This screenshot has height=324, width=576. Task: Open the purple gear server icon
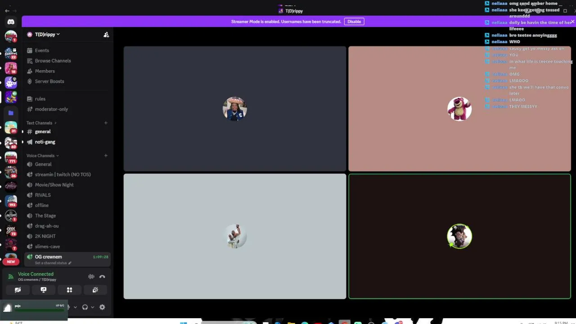[11, 82]
